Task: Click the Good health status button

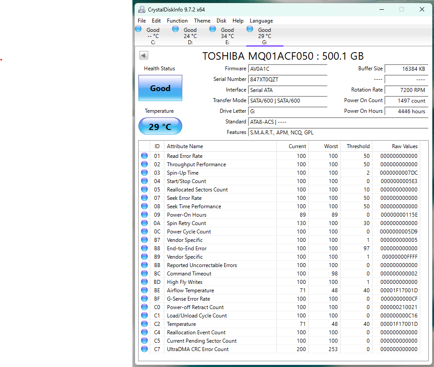Action: (160, 88)
